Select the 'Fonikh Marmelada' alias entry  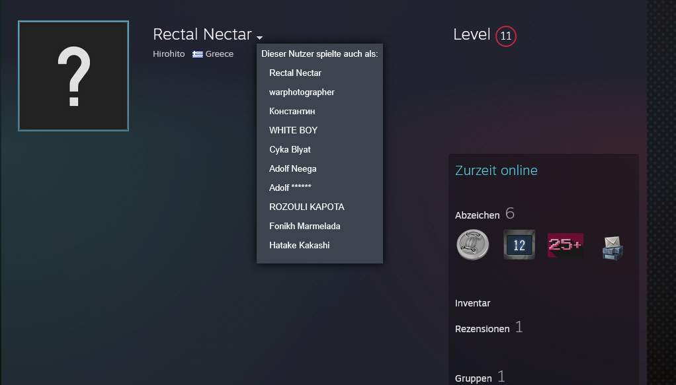point(304,226)
